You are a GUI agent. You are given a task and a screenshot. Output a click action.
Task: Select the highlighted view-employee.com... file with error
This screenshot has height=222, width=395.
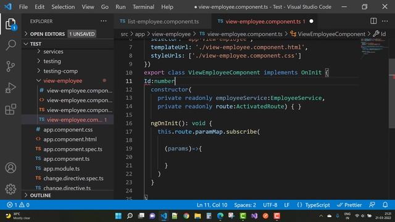tap(68, 120)
